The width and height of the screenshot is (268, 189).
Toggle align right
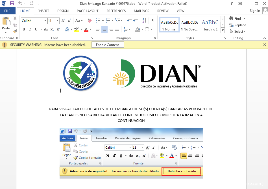(x=111, y=29)
